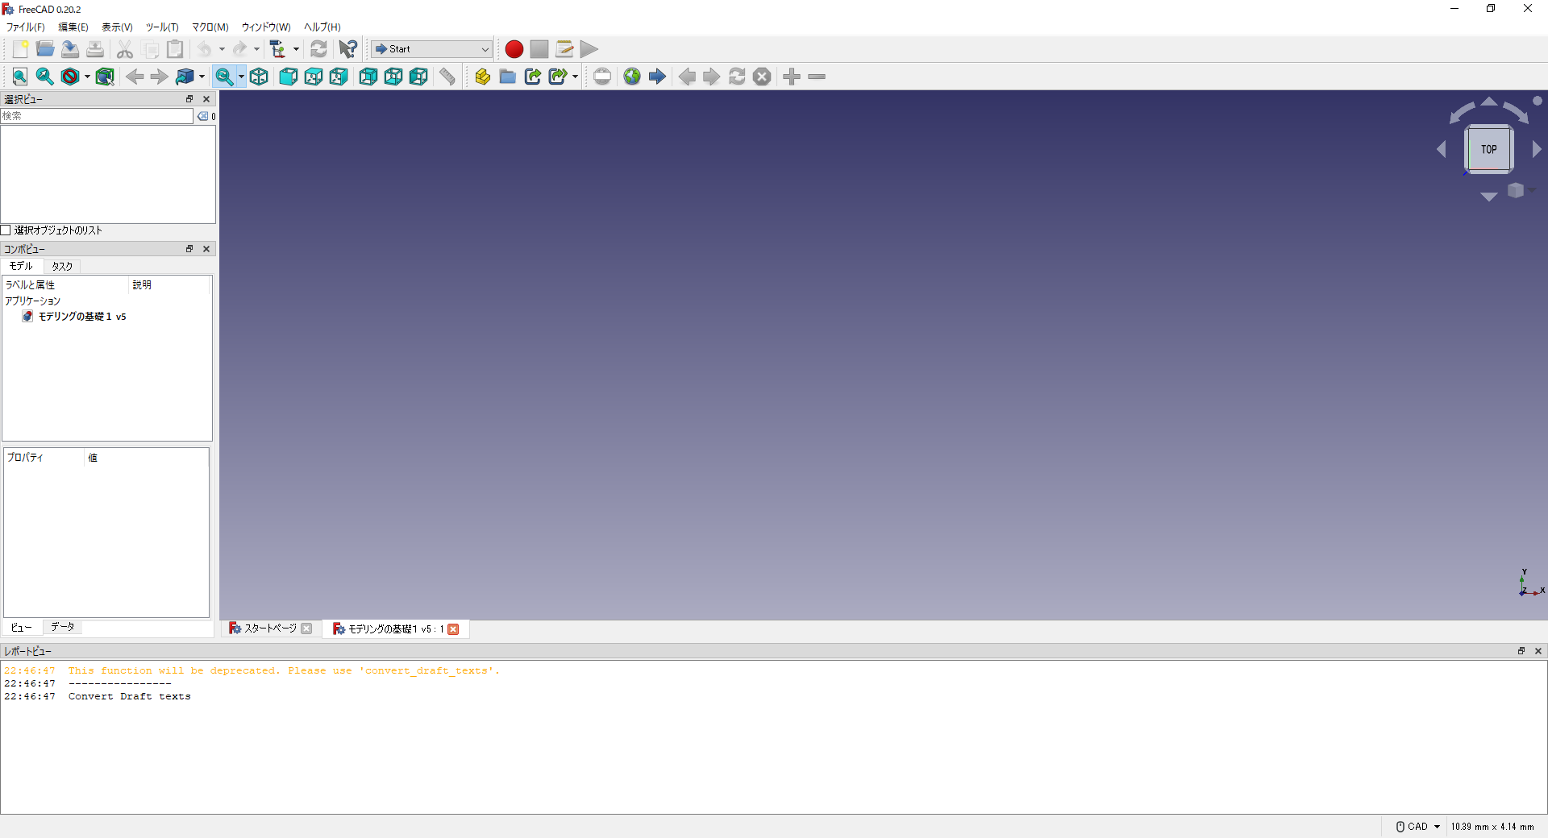Screen dimensions: 1548x838
Task: Zoom out with the minus icon
Action: click(x=817, y=77)
